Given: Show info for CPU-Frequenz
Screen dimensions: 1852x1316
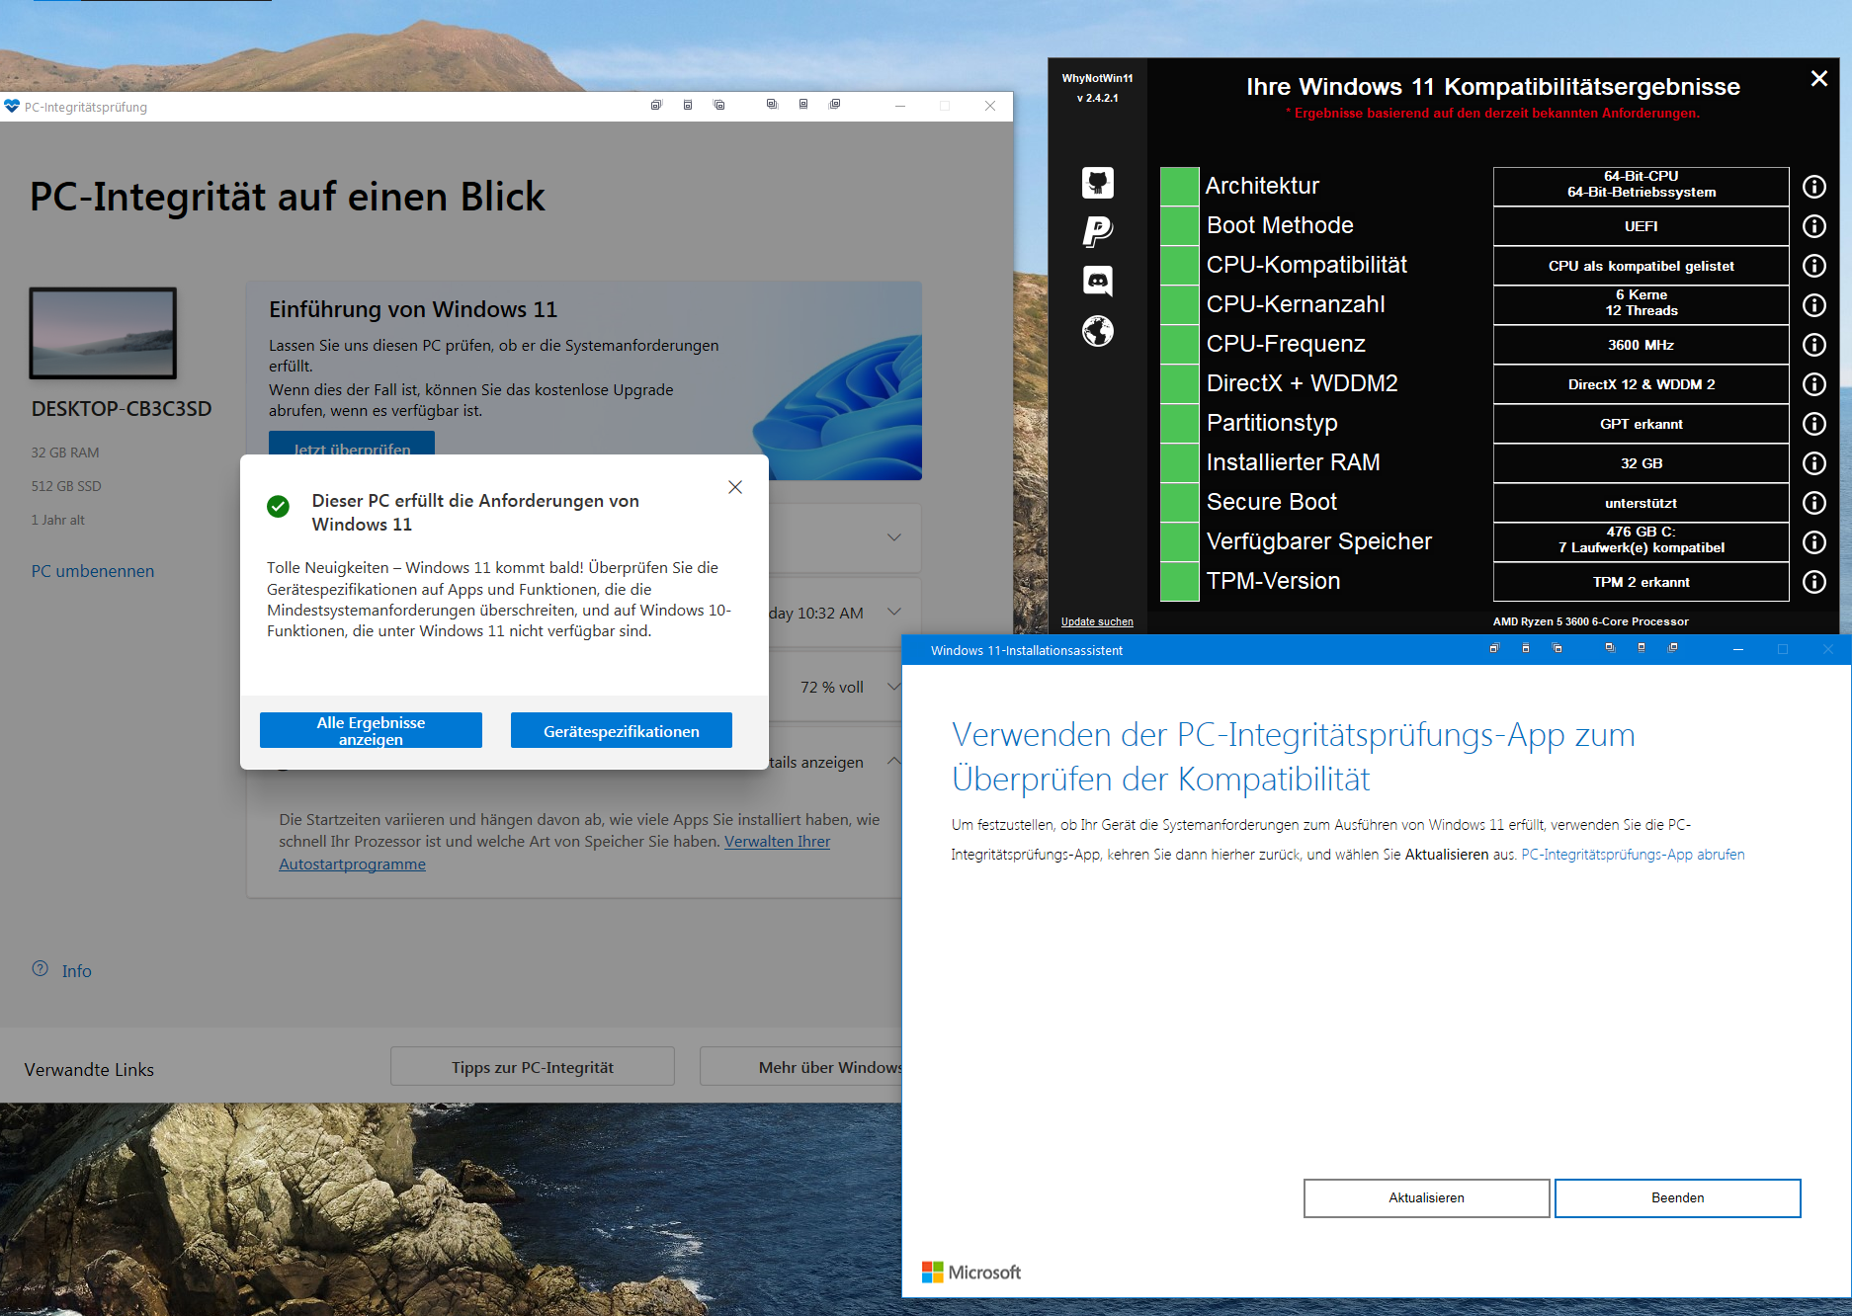Looking at the screenshot, I should 1814,345.
